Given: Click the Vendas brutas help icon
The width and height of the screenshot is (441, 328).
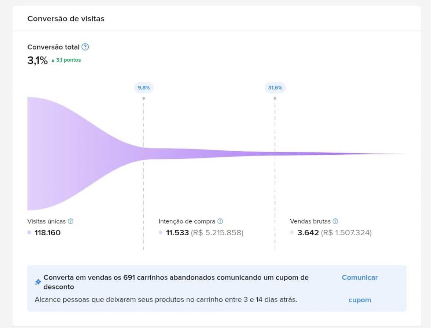Looking at the screenshot, I should click(x=334, y=221).
